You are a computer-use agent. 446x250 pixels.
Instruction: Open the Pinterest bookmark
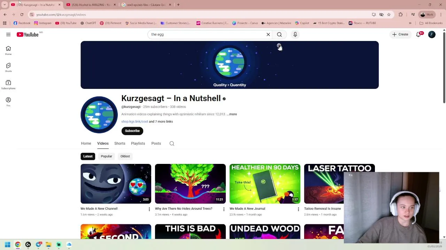coord(110,23)
